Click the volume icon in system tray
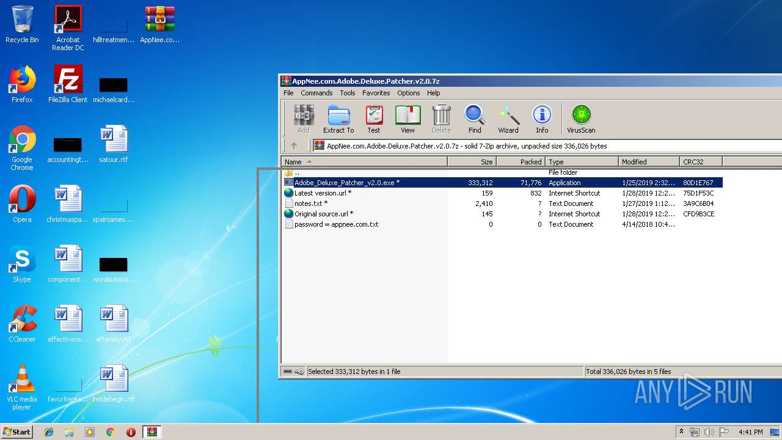The height and width of the screenshot is (440, 782). click(709, 432)
